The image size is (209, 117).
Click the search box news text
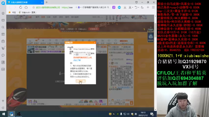tap(94, 8)
